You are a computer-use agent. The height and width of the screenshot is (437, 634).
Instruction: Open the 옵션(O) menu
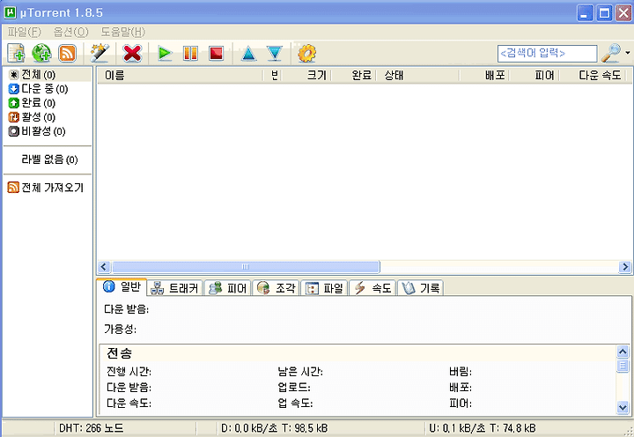pyautogui.click(x=70, y=32)
